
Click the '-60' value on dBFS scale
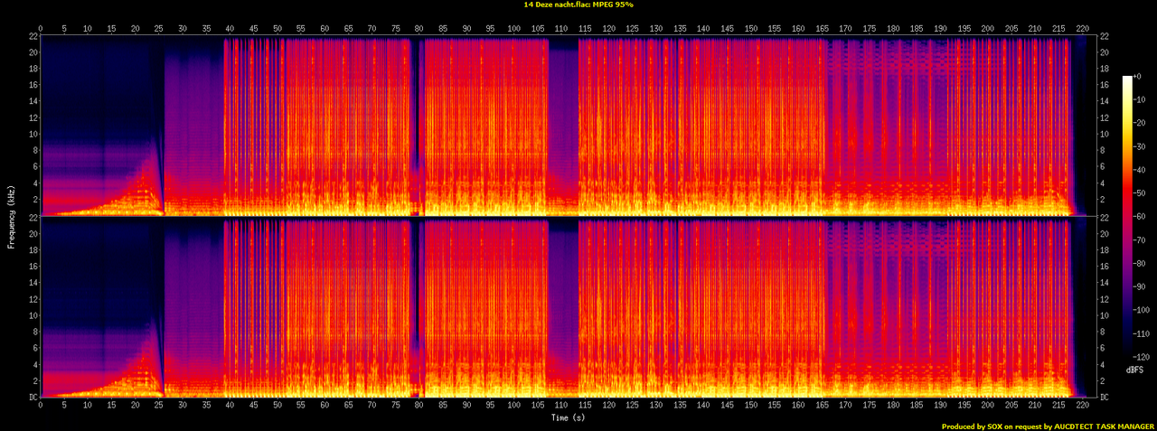1139,217
